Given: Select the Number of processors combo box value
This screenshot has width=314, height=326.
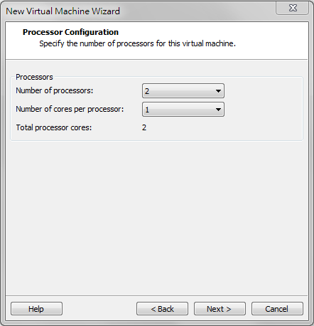Looking at the screenshot, I should [183, 91].
